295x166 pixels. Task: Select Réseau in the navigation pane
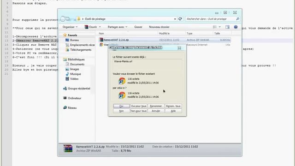click(x=72, y=108)
